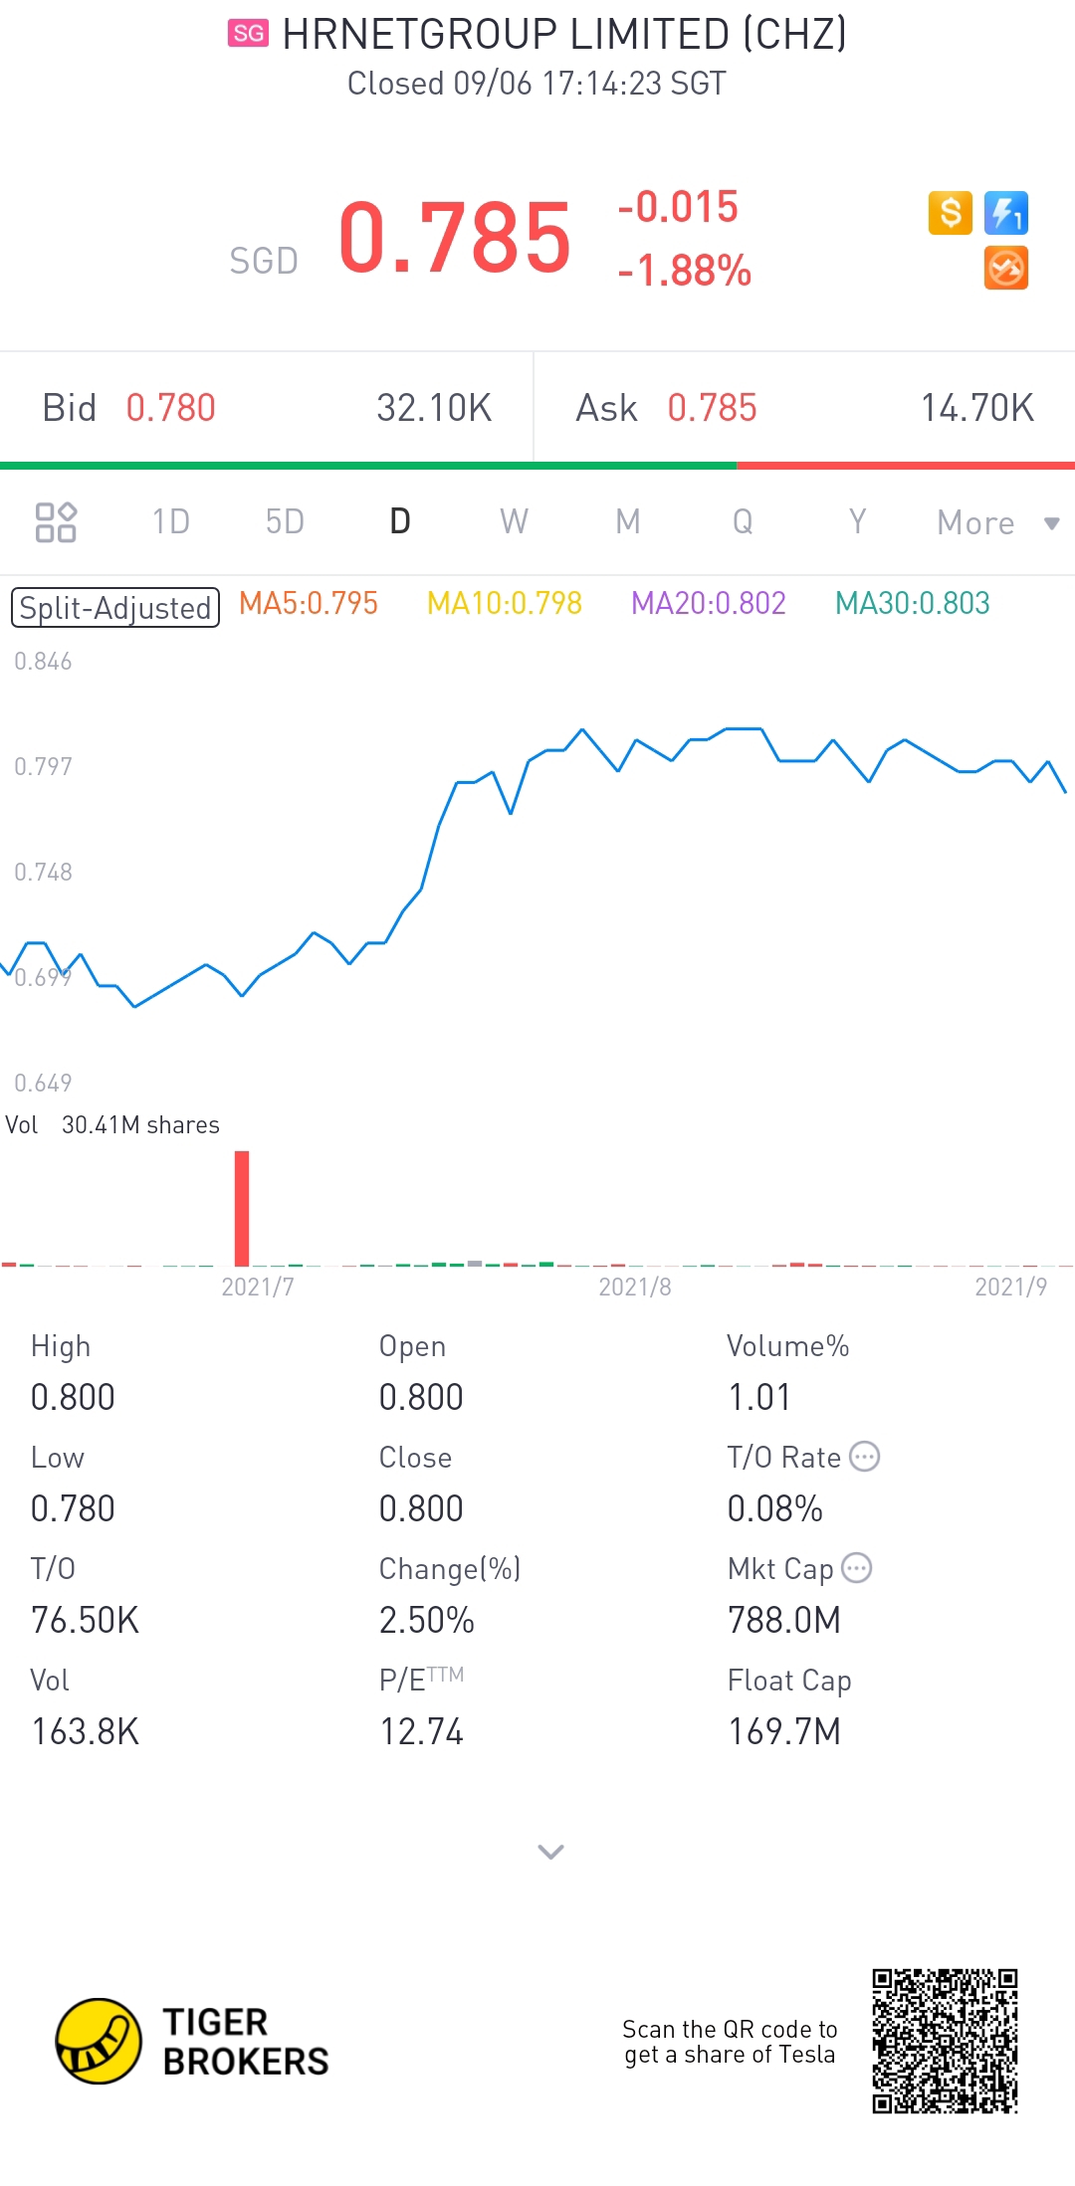
Task: Tap the T/O value 76.50K
Action: pos(85,1621)
